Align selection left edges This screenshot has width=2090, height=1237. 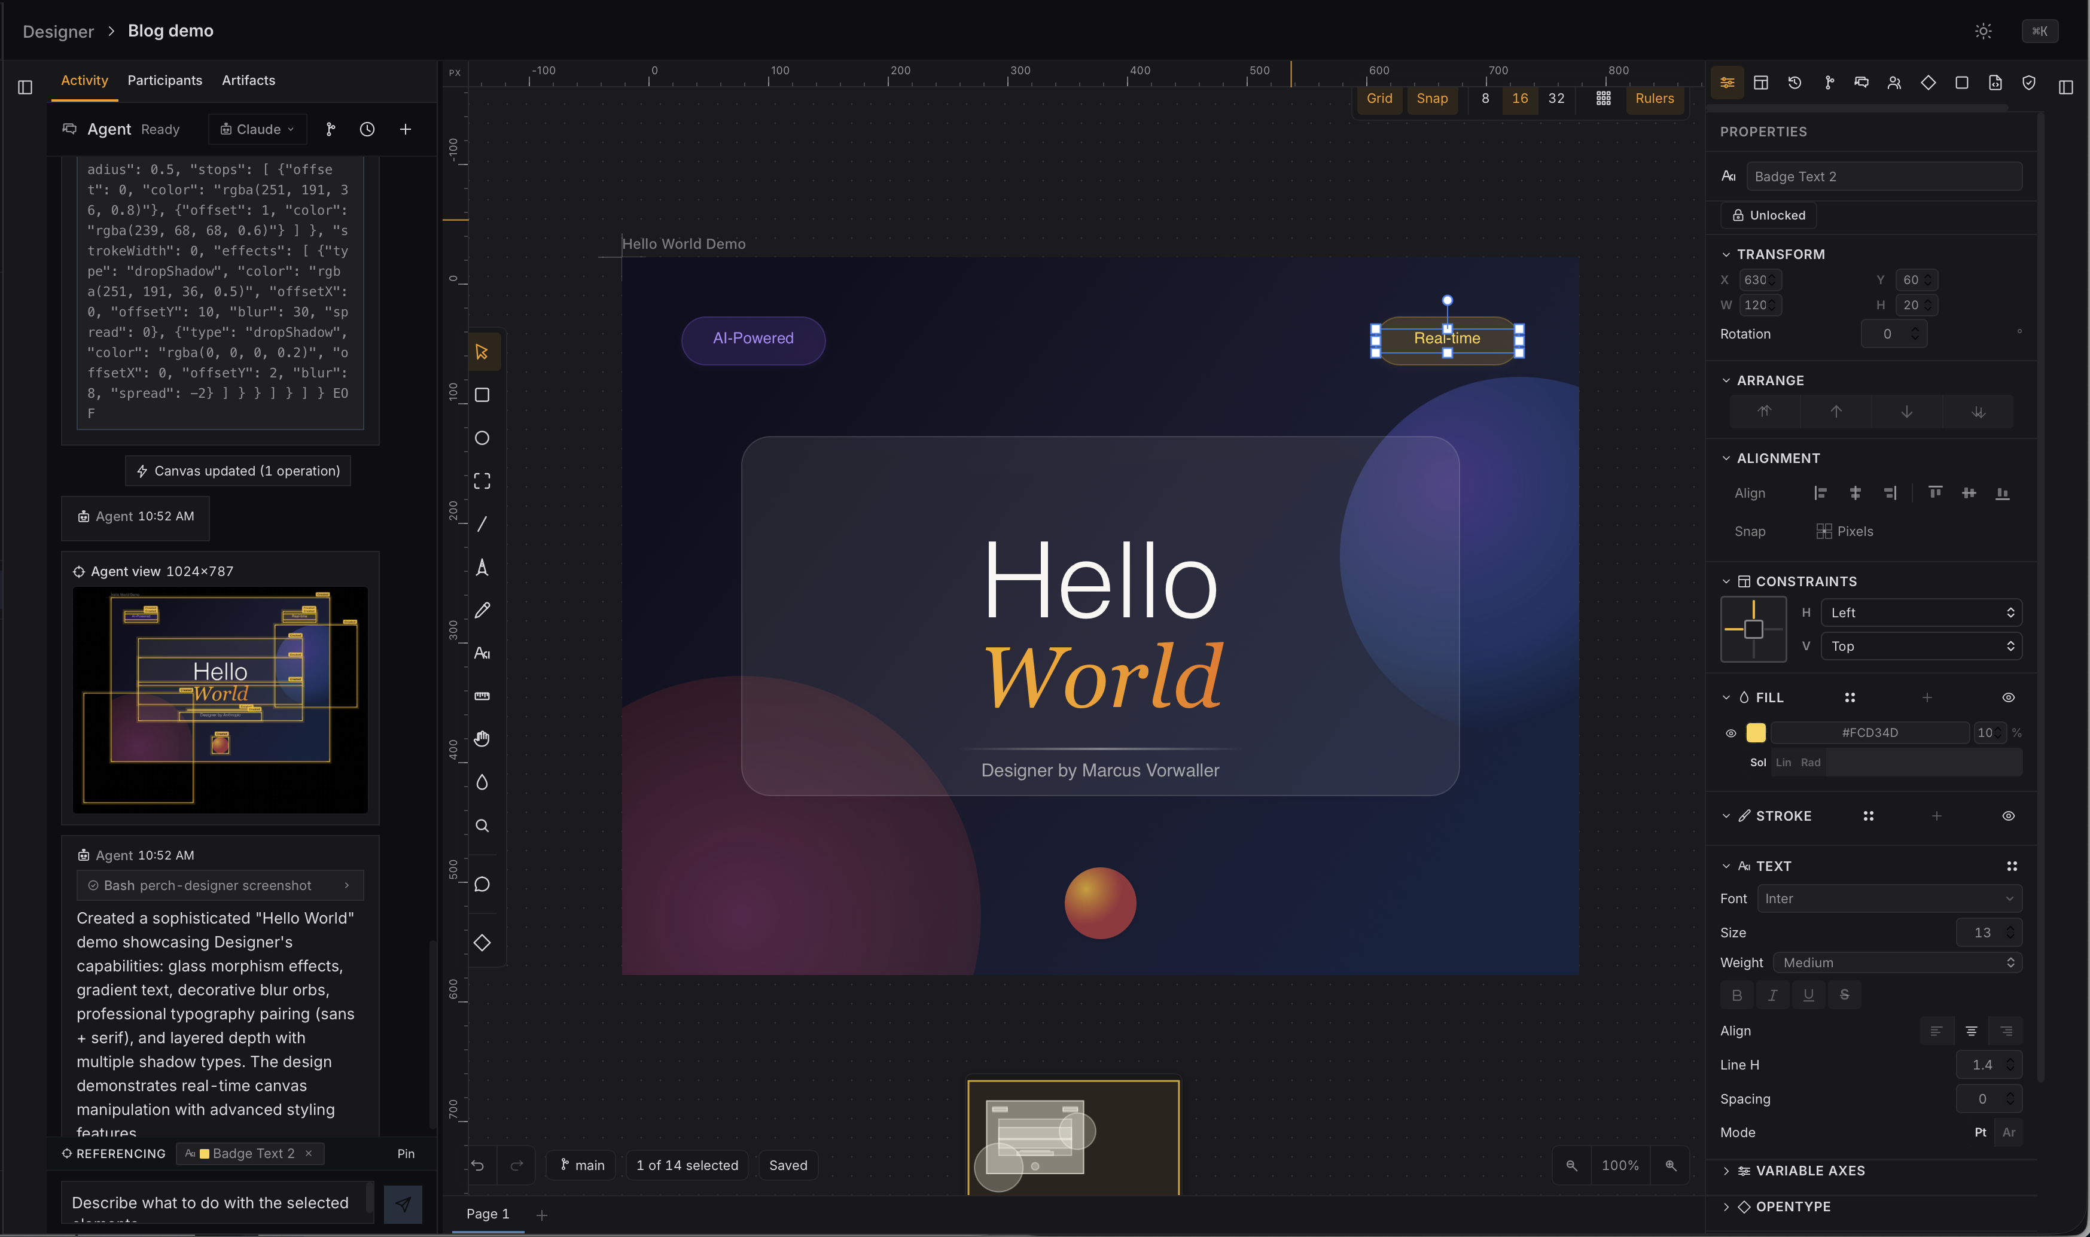pos(1820,493)
